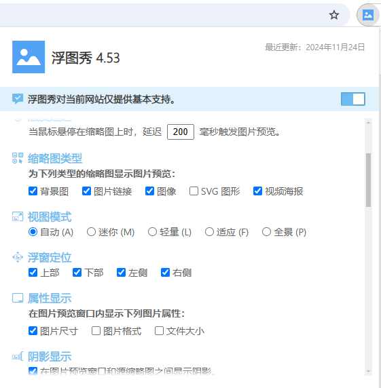
Task: Uncheck the 左侧 position checkbox
Action: [x=121, y=273]
